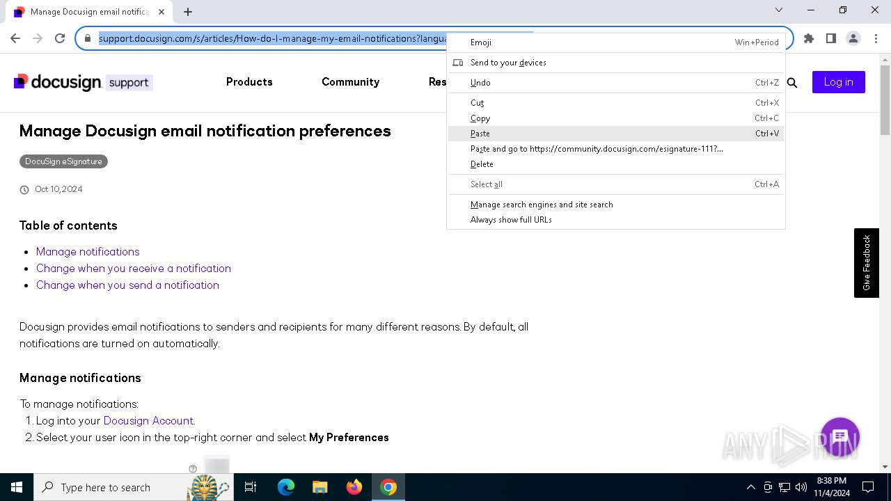Choose Always show full URLs
891x501 pixels.
tap(616, 220)
